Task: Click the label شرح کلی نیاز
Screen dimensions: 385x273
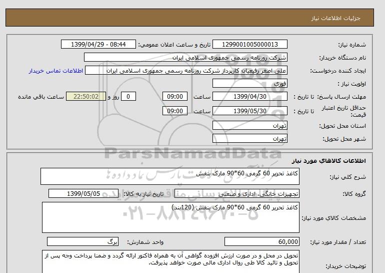Action: coord(347,177)
